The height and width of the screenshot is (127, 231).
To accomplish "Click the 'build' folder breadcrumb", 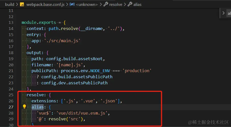I will (10, 5).
